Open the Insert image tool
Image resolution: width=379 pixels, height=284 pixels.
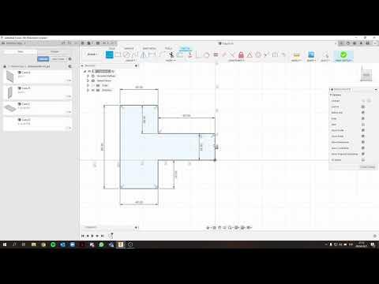(311, 54)
